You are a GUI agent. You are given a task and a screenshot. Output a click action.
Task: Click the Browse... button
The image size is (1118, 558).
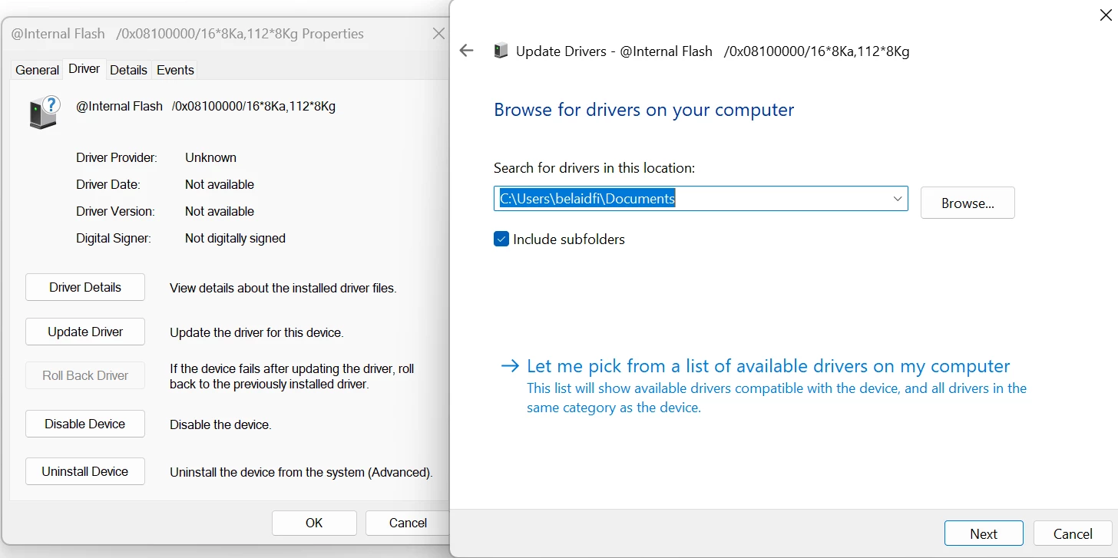(x=968, y=203)
